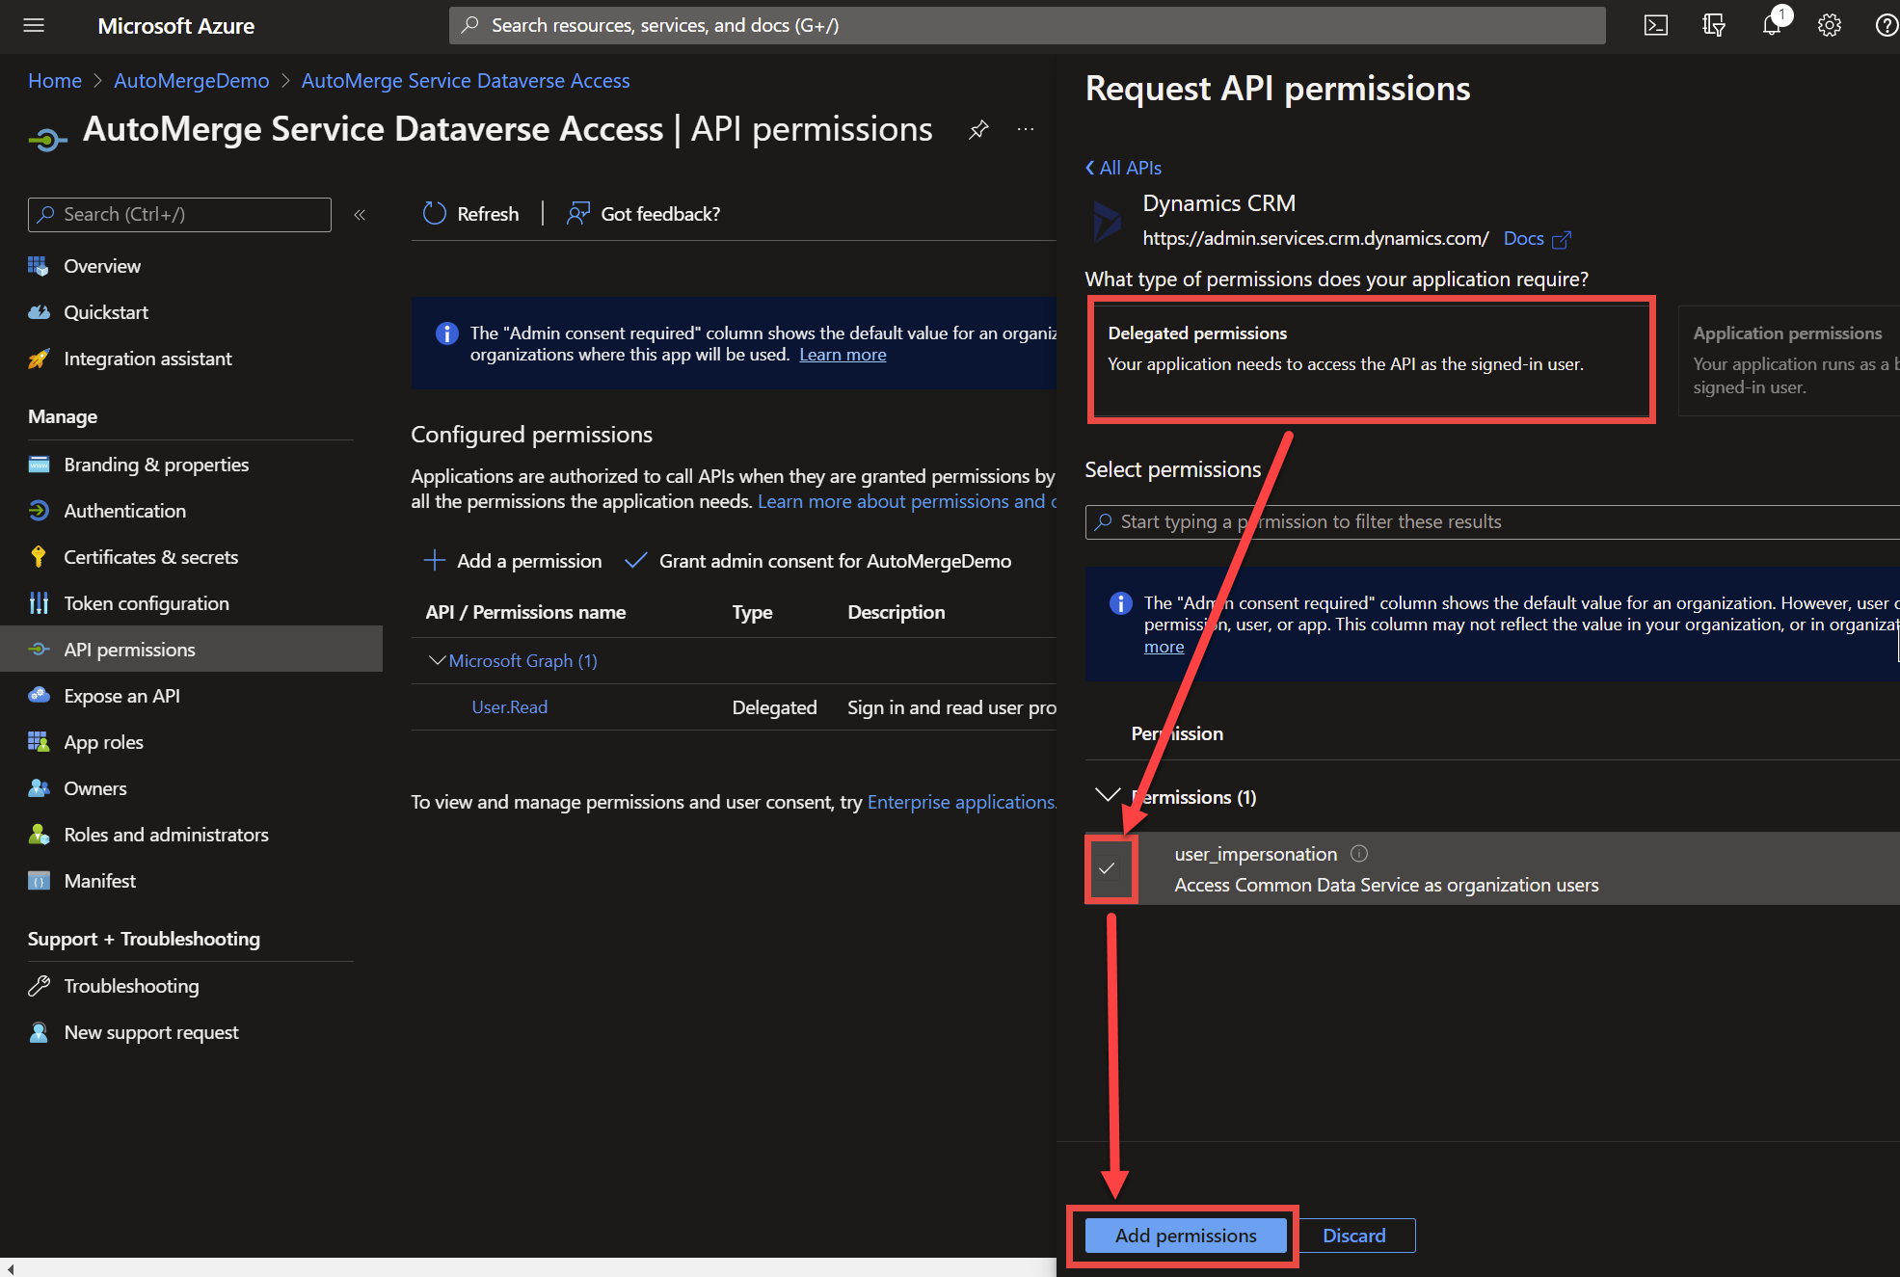The height and width of the screenshot is (1277, 1900).
Task: Click the Description column header
Action: coord(896,612)
